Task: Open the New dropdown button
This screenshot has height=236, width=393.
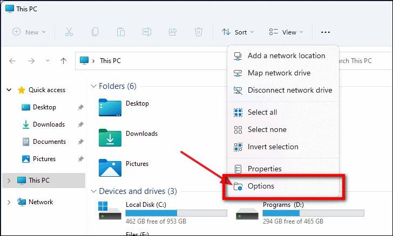Action: (x=29, y=32)
